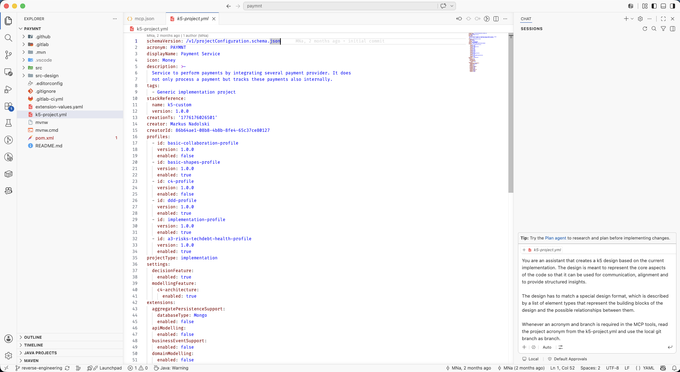Open New Chat dropdown arrow
680x372 pixels.
[632, 19]
